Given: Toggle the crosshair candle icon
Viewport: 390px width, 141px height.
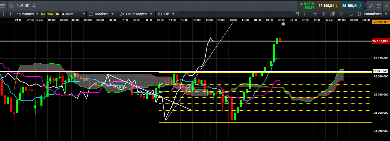Looking at the screenshot, I should [341, 14].
